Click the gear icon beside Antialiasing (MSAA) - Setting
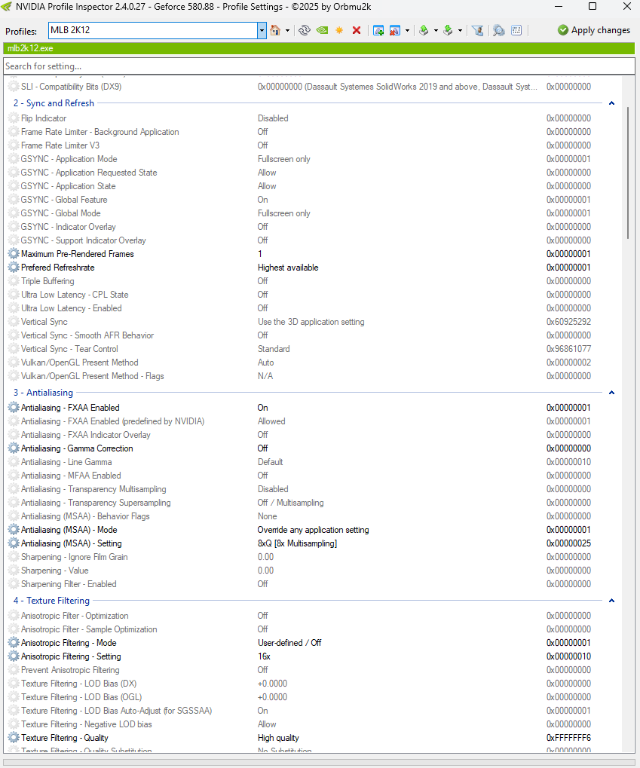640x768 pixels. (x=14, y=543)
